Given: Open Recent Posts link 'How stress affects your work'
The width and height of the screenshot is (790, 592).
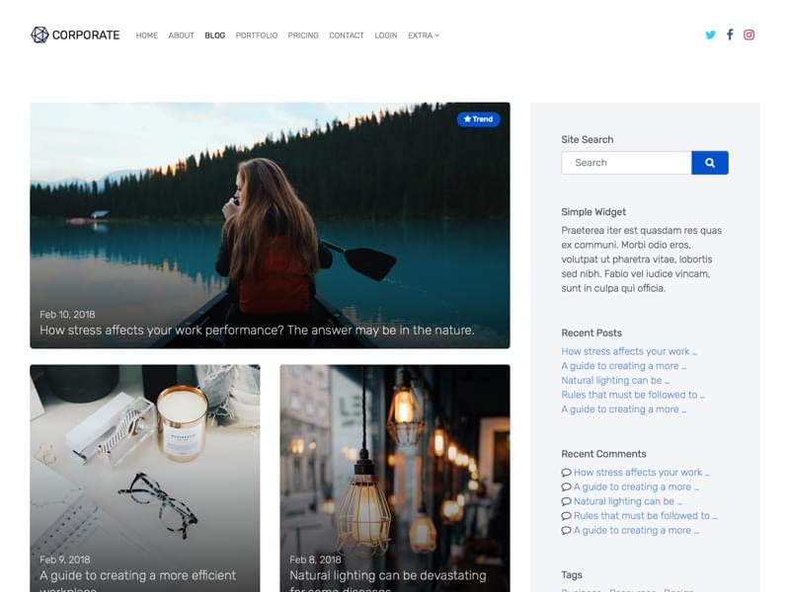Looking at the screenshot, I should pos(629,351).
